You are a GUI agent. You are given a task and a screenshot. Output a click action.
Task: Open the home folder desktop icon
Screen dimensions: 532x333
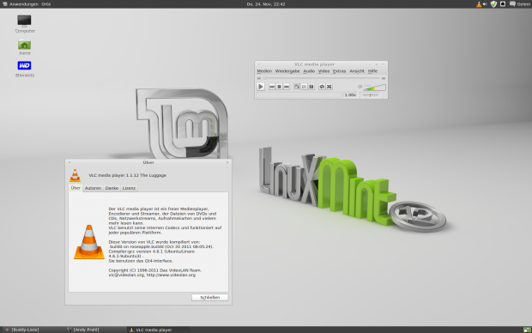point(24,47)
